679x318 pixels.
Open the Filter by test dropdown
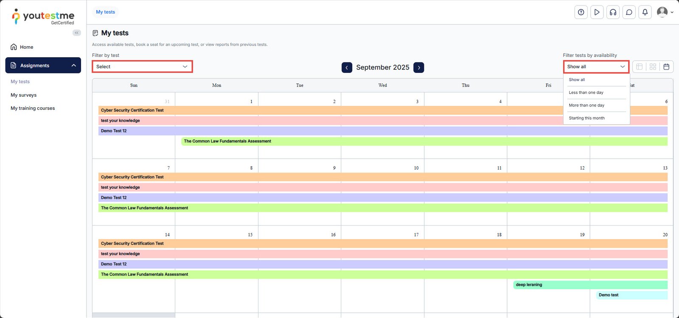[x=142, y=67]
